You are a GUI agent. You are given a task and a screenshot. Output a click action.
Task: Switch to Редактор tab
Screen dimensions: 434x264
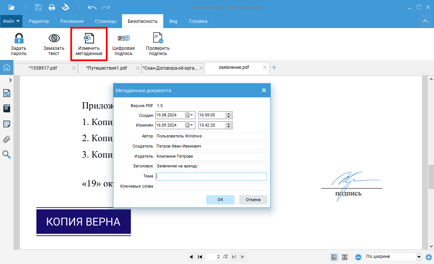39,21
